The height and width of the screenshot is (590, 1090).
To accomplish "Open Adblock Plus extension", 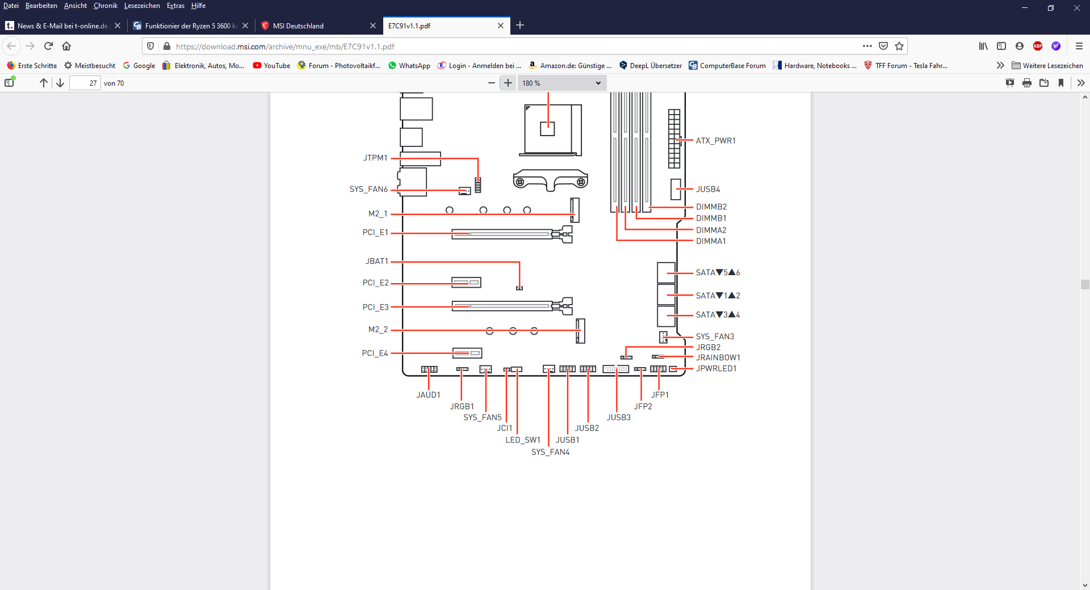I will pyautogui.click(x=1038, y=46).
